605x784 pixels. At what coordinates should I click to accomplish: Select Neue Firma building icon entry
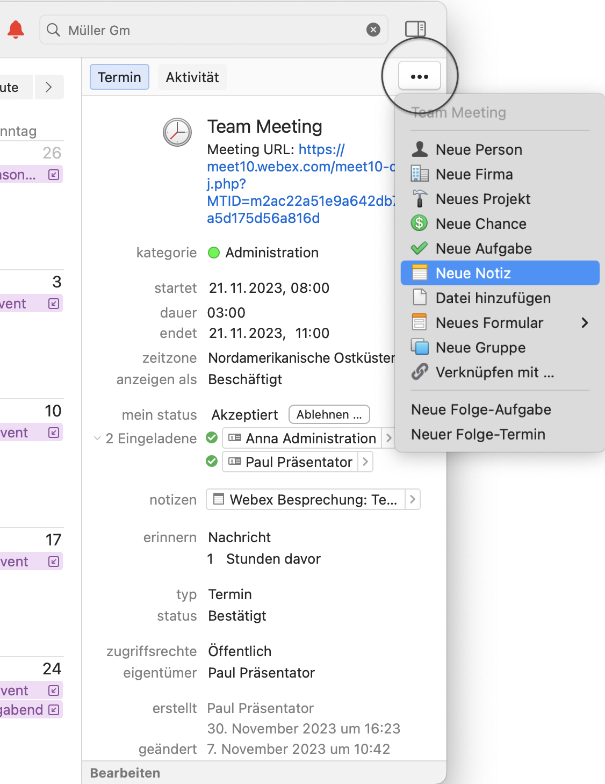point(474,174)
